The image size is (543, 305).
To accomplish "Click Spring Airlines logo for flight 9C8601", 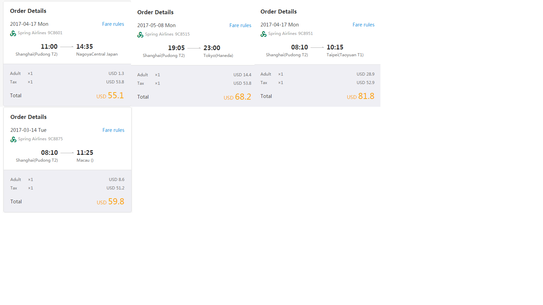I will tap(13, 33).
